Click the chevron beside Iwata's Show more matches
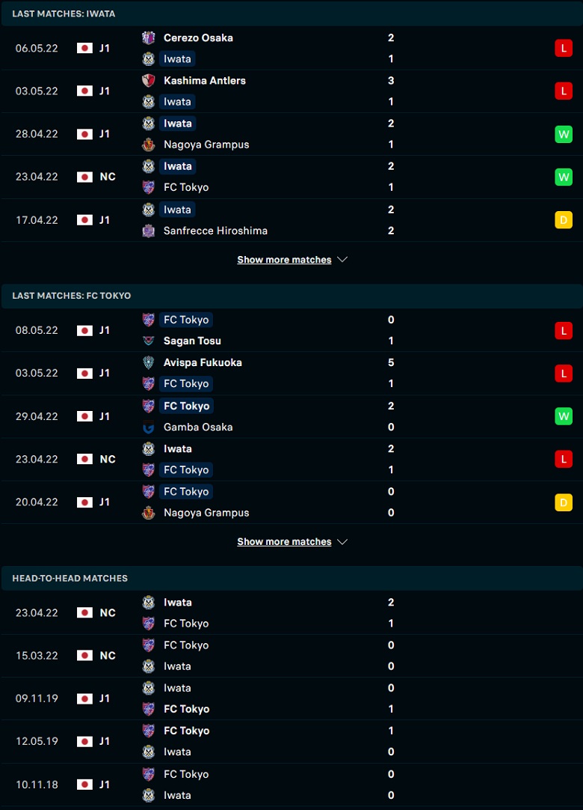This screenshot has width=583, height=810. click(x=342, y=260)
